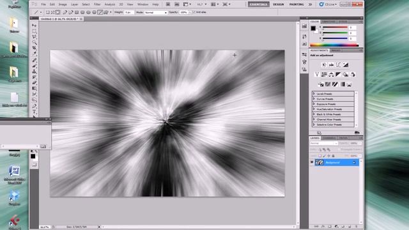Switch to Essentials workspace
This screenshot has width=409, height=230.
pos(258,4)
